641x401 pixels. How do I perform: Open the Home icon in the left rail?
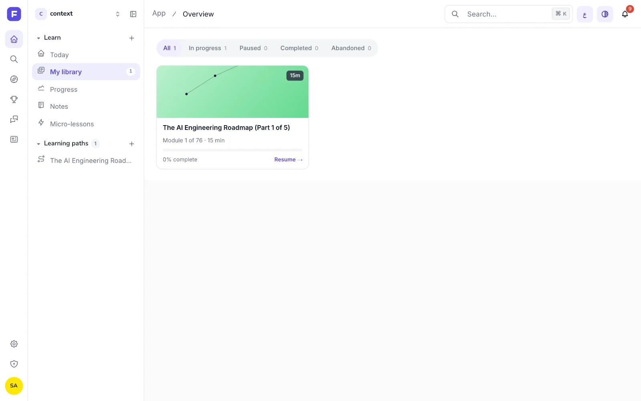point(14,39)
